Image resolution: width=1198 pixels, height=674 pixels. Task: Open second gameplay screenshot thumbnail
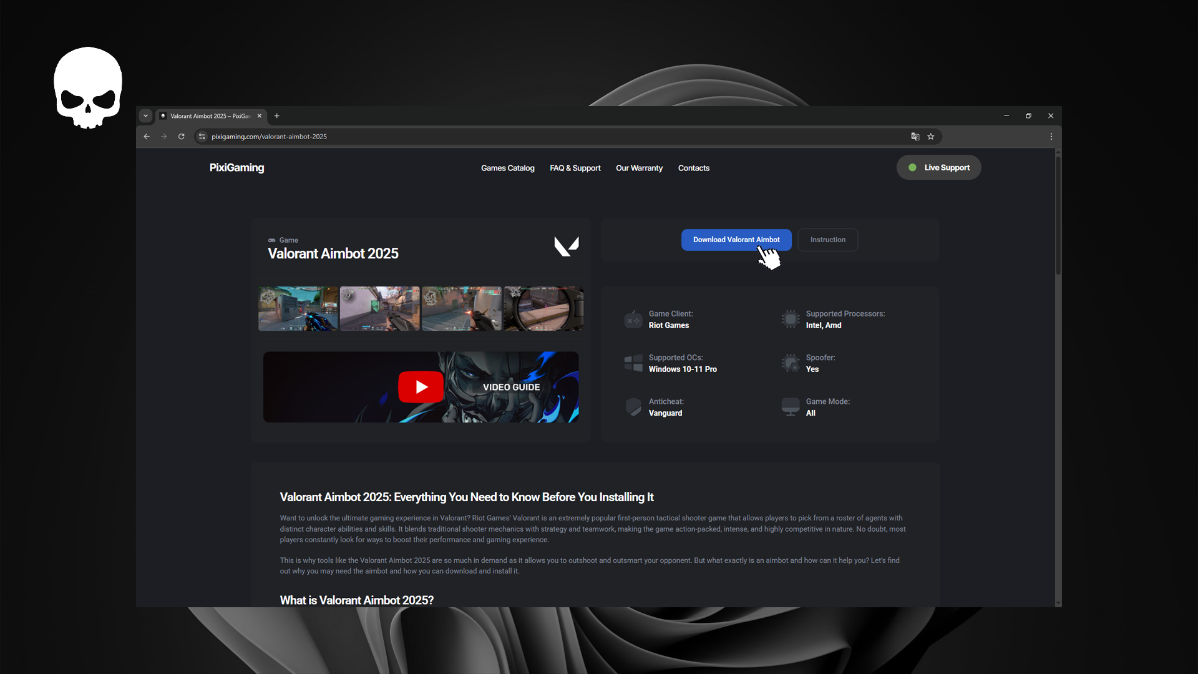[x=380, y=308]
